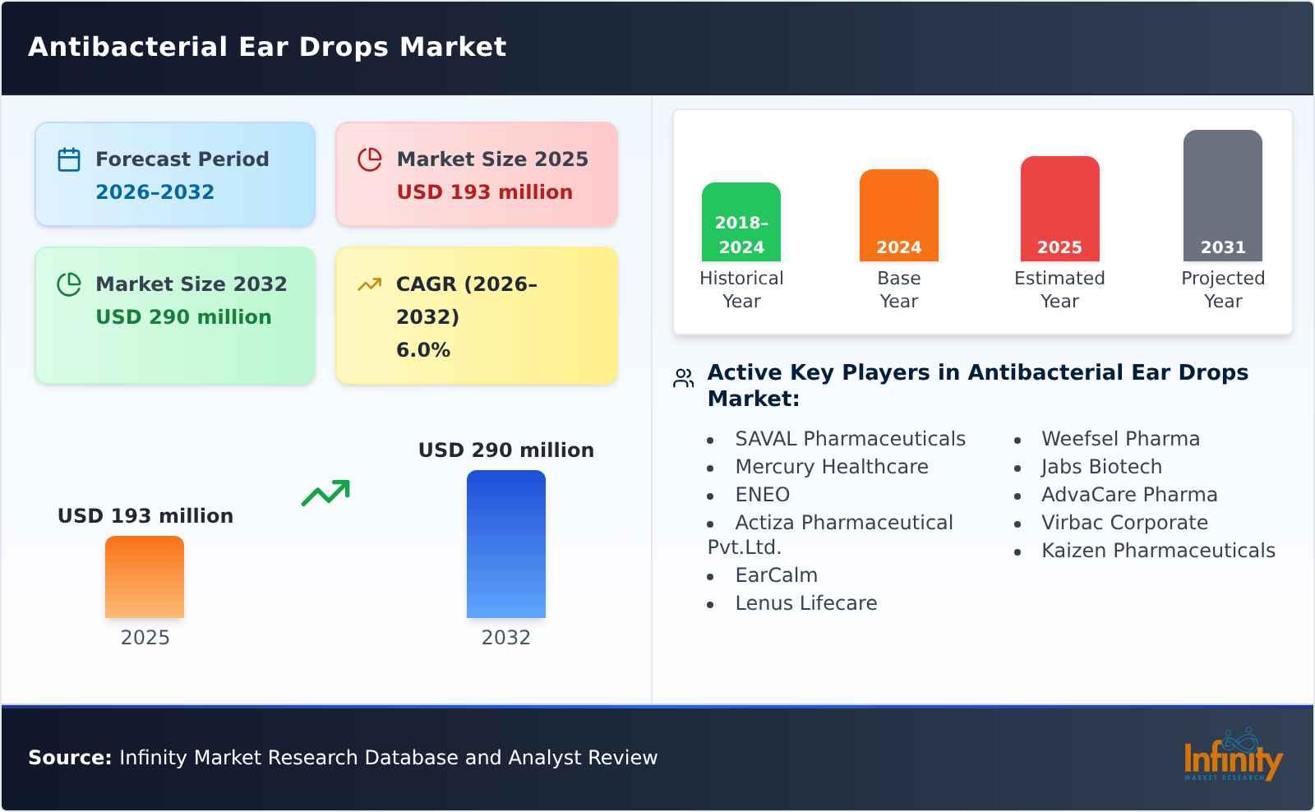This screenshot has width=1315, height=812.
Task: Open the CAGR 6.0% card
Action: [477, 316]
